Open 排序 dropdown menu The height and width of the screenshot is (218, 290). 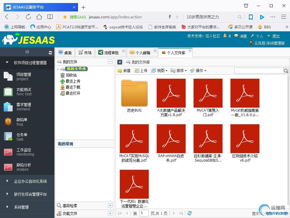pyautogui.click(x=179, y=71)
